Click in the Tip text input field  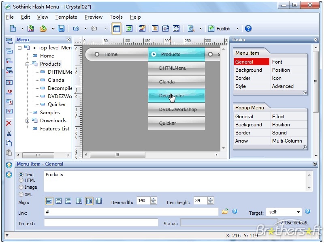click(x=101, y=223)
